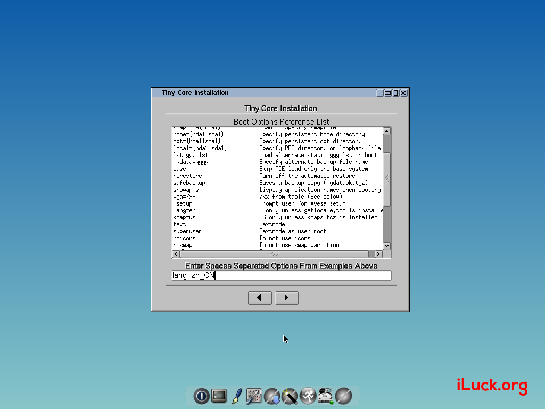The image size is (545, 409).
Task: Select the mydata=yyyy option row
Action: pyautogui.click(x=277, y=162)
